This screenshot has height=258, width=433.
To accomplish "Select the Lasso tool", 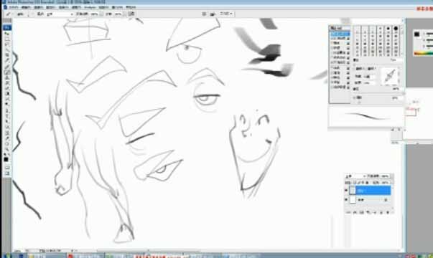I will tap(7, 44).
